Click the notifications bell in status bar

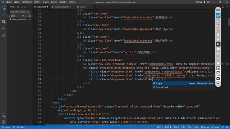coord(227,127)
